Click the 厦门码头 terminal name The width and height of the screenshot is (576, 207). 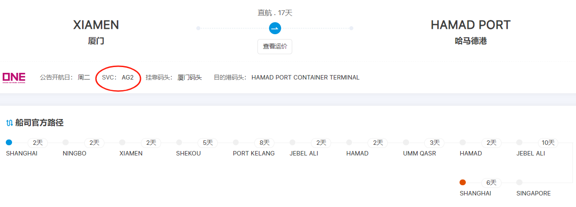[190, 77]
